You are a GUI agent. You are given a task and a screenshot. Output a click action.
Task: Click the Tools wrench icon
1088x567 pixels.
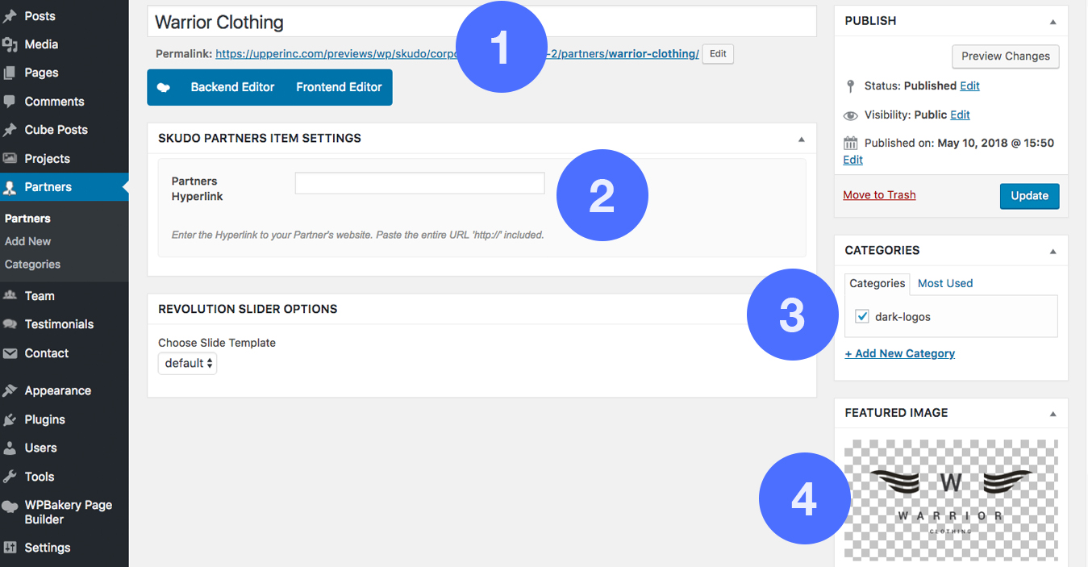pyautogui.click(x=10, y=477)
